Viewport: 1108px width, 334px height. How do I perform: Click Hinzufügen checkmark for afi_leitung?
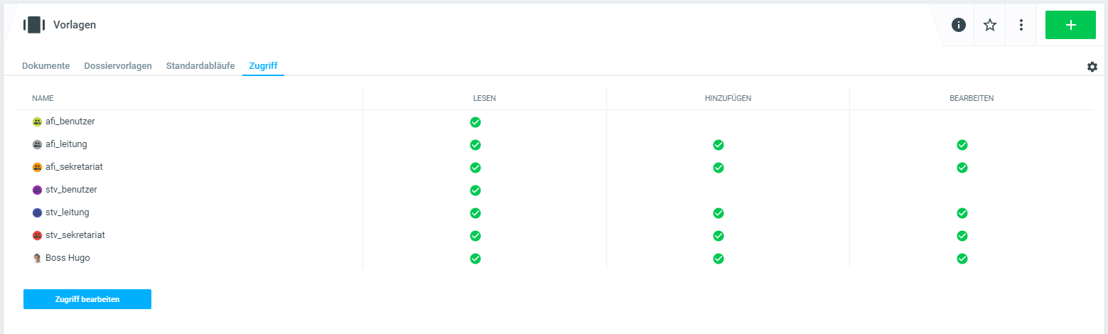[x=719, y=145]
